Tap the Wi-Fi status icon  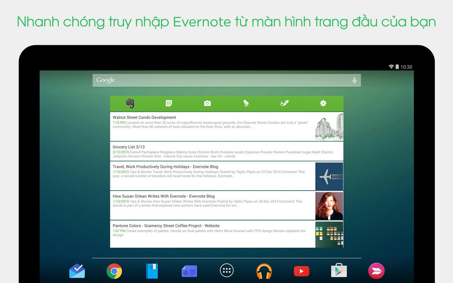tap(391, 67)
